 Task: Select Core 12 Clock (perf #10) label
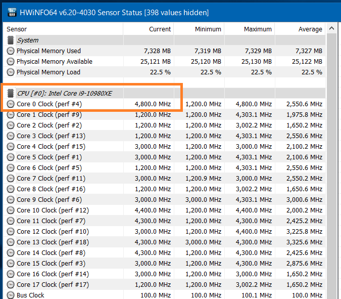(53, 231)
